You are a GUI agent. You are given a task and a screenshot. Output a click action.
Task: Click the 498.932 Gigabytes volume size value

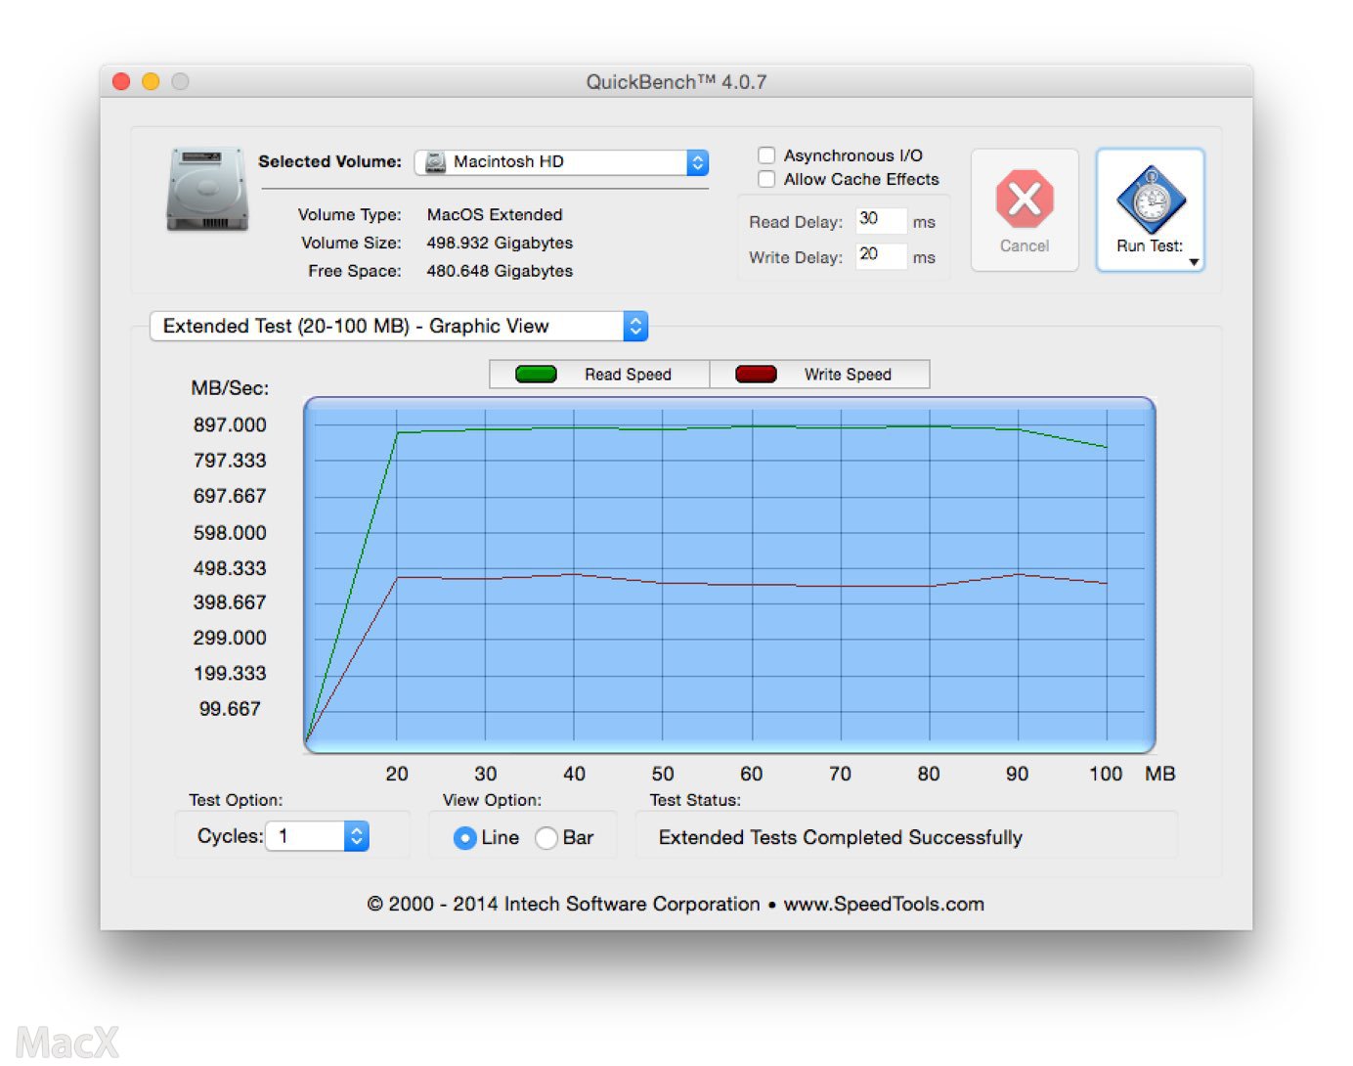(500, 243)
